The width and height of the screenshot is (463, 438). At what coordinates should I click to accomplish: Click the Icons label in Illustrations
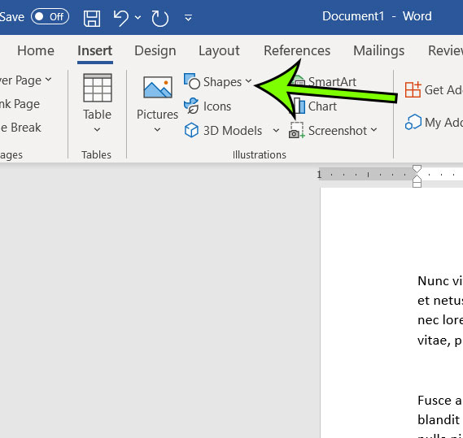point(217,106)
